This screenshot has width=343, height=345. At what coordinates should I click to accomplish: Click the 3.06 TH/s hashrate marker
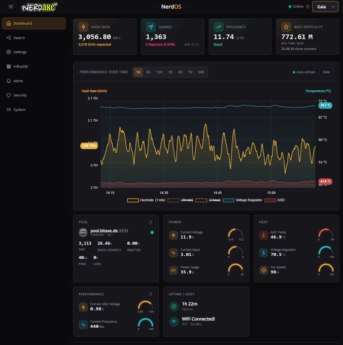(89, 146)
